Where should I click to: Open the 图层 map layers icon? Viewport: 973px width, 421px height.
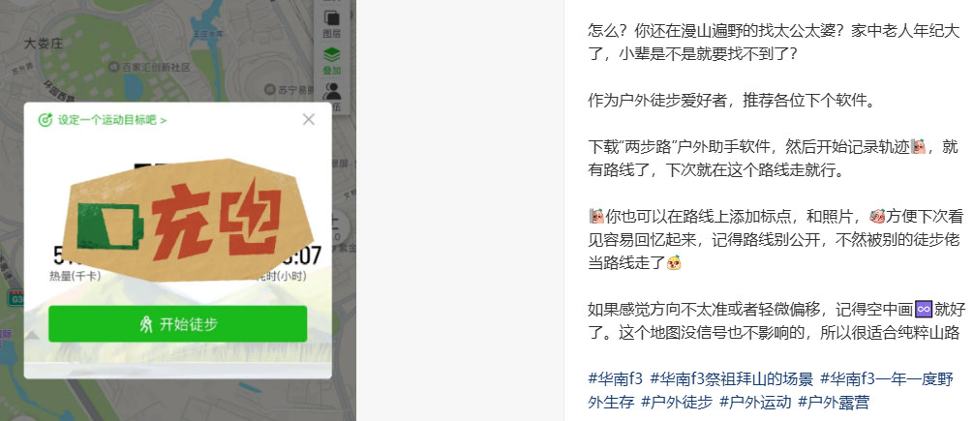click(x=332, y=23)
